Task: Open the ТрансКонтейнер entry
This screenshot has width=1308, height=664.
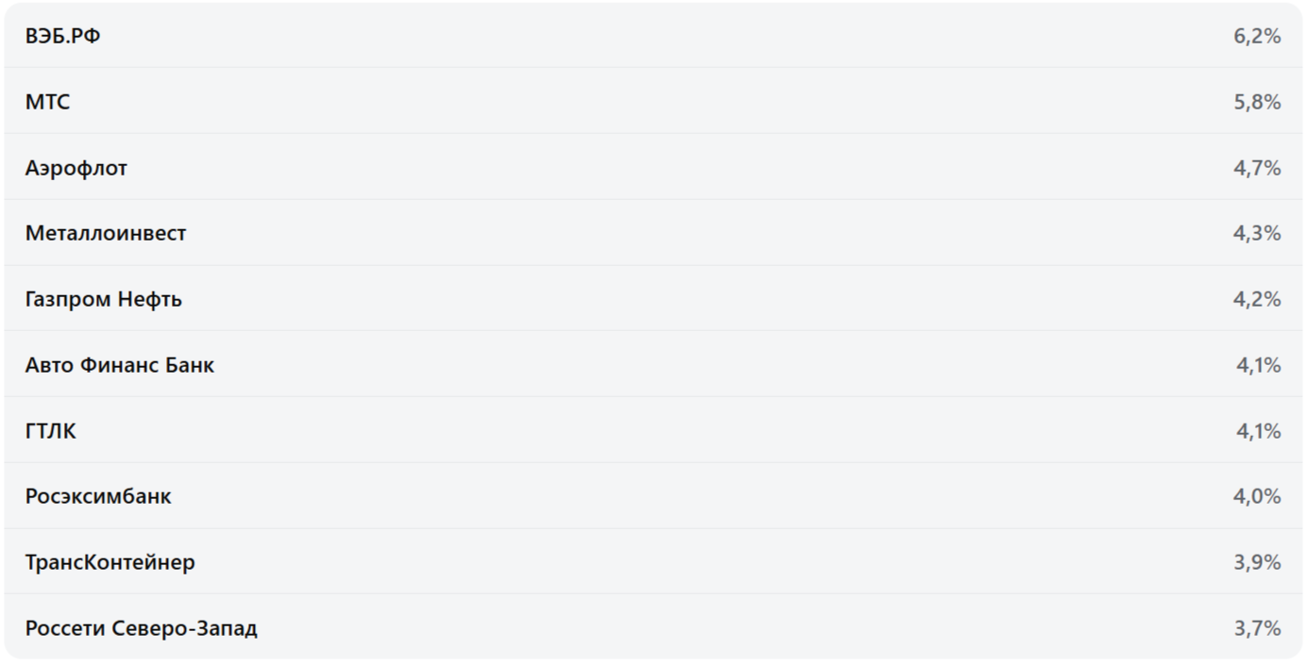Action: coord(110,562)
